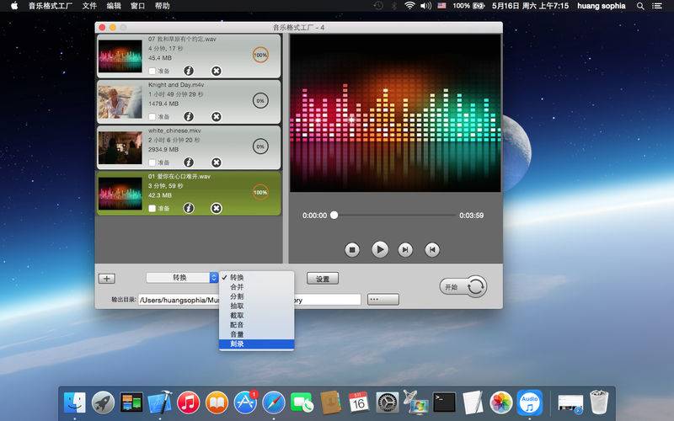Click the plus icon to add files

107,279
